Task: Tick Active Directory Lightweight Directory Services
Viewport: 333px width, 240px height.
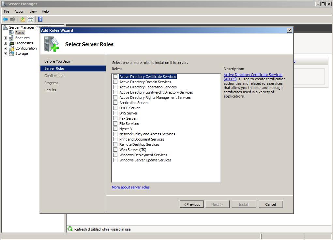Action: tap(115, 92)
